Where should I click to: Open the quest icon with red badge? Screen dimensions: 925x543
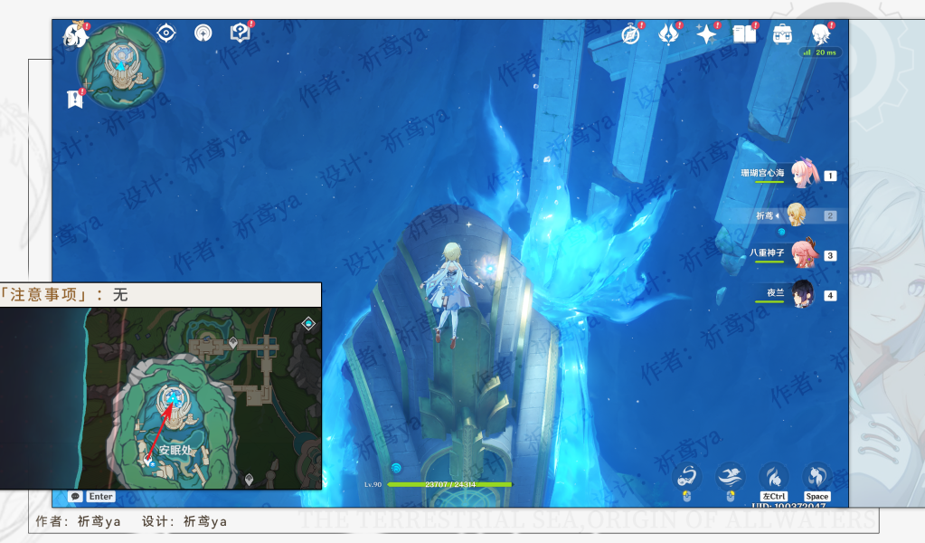click(241, 33)
